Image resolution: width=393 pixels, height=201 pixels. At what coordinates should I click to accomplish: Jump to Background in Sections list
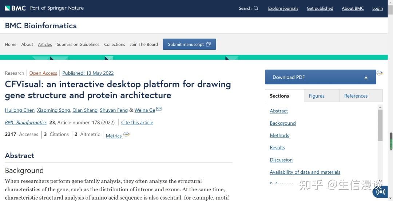pos(283,123)
